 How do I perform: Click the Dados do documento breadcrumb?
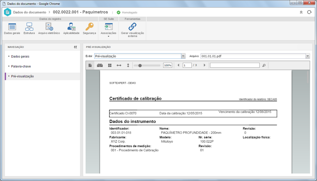tap(29, 12)
